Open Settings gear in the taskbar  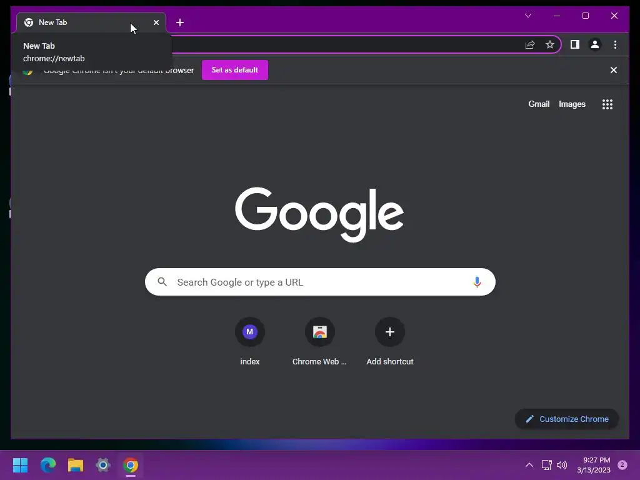(x=103, y=465)
